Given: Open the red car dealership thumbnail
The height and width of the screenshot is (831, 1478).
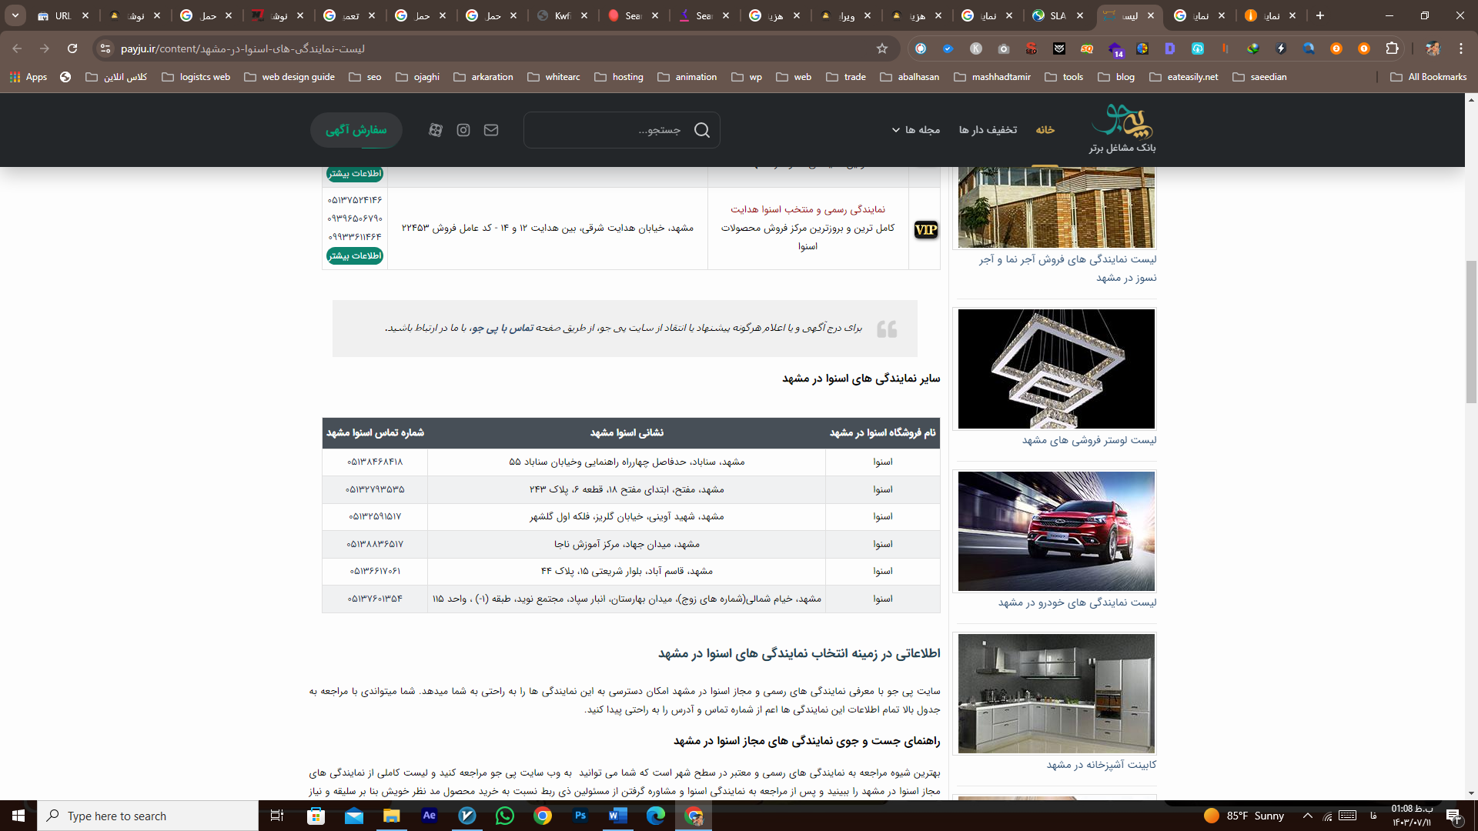Looking at the screenshot, I should click(x=1056, y=531).
